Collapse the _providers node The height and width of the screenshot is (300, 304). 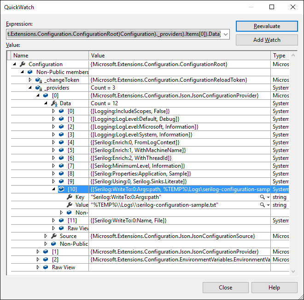pyautogui.click(x=30, y=88)
